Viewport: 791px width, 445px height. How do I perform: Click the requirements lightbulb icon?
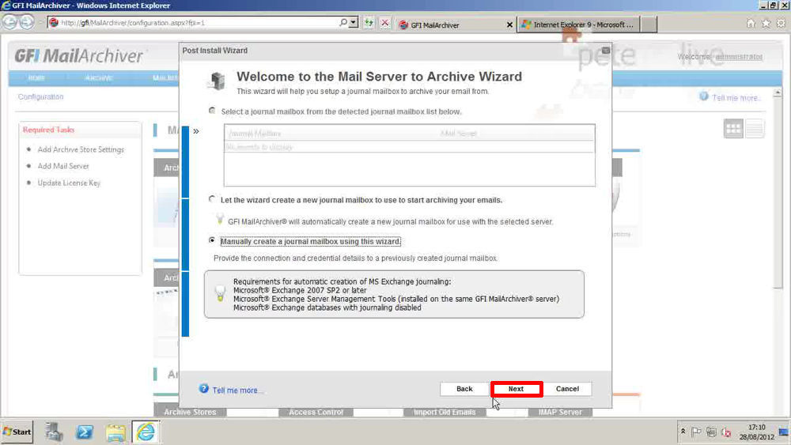220,293
